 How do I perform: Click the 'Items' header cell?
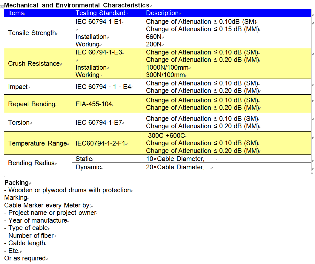tap(16, 13)
